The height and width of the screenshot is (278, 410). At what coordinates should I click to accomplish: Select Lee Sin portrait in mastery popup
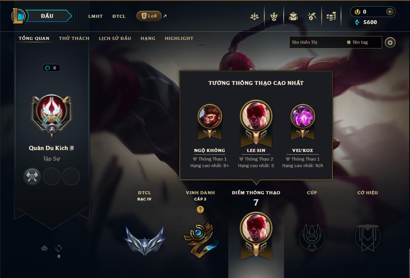pos(256,116)
